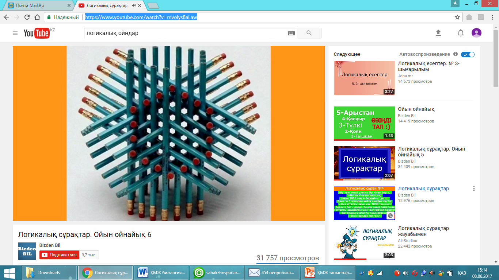Open the purple account avatar

476,33
